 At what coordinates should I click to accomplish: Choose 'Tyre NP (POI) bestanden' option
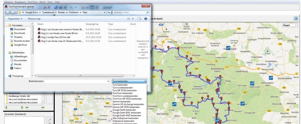124,91
